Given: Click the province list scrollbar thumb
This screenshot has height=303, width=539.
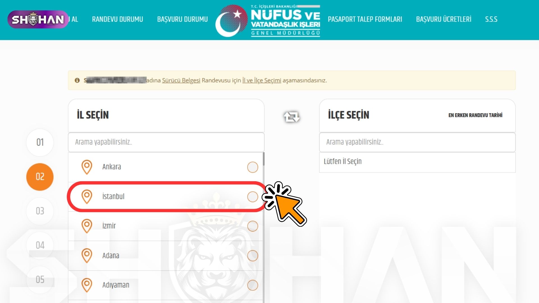Looking at the screenshot, I should click(264, 159).
